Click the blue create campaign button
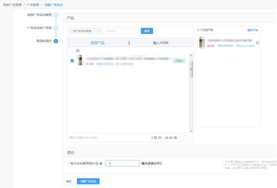 click(88, 181)
